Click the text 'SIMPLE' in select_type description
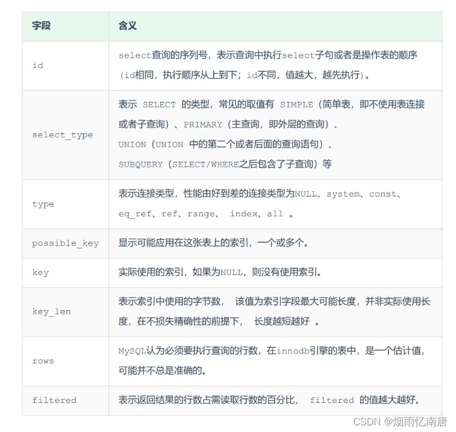 click(x=296, y=105)
